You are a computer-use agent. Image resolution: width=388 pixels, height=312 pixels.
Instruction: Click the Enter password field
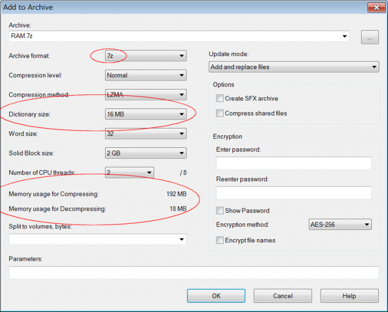click(294, 163)
